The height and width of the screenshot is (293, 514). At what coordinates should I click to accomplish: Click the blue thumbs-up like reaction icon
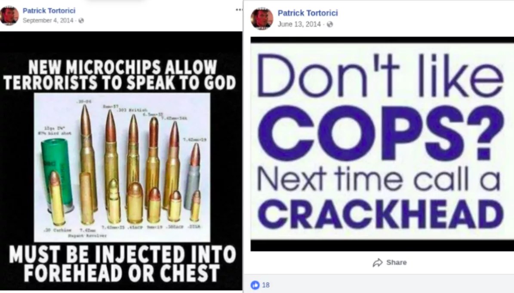255,285
